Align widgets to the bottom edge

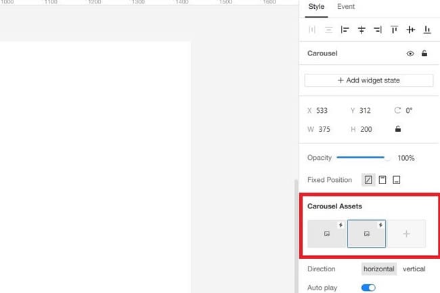[x=427, y=30]
